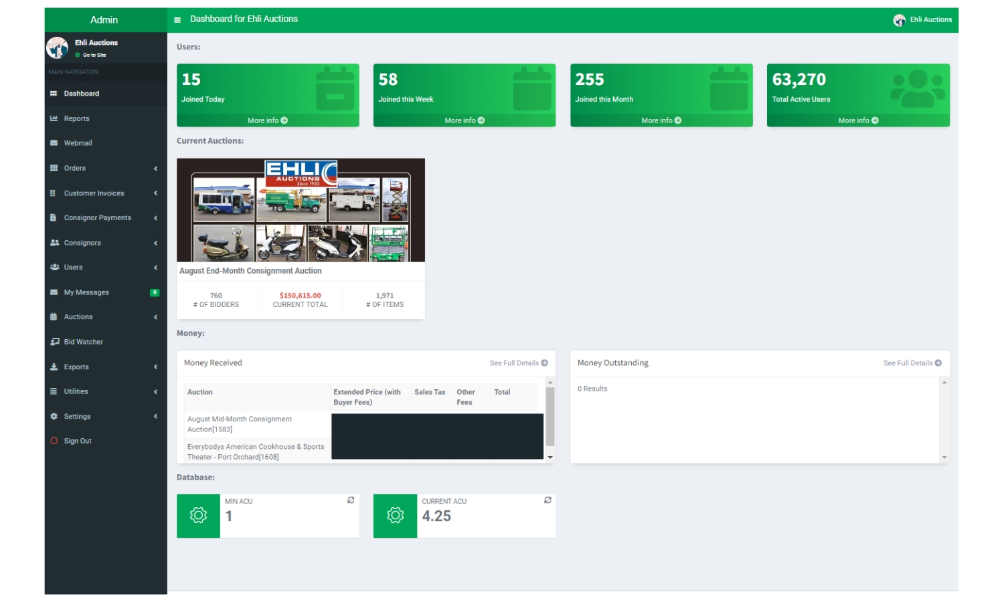Click the Webmail envelope icon
1004x602 pixels.
tap(54, 143)
